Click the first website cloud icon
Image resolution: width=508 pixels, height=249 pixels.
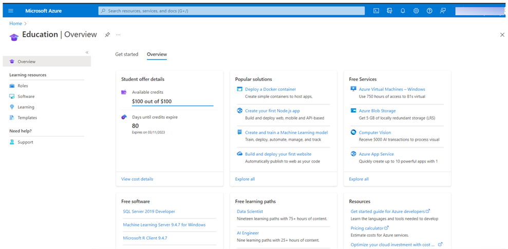pyautogui.click(x=239, y=154)
